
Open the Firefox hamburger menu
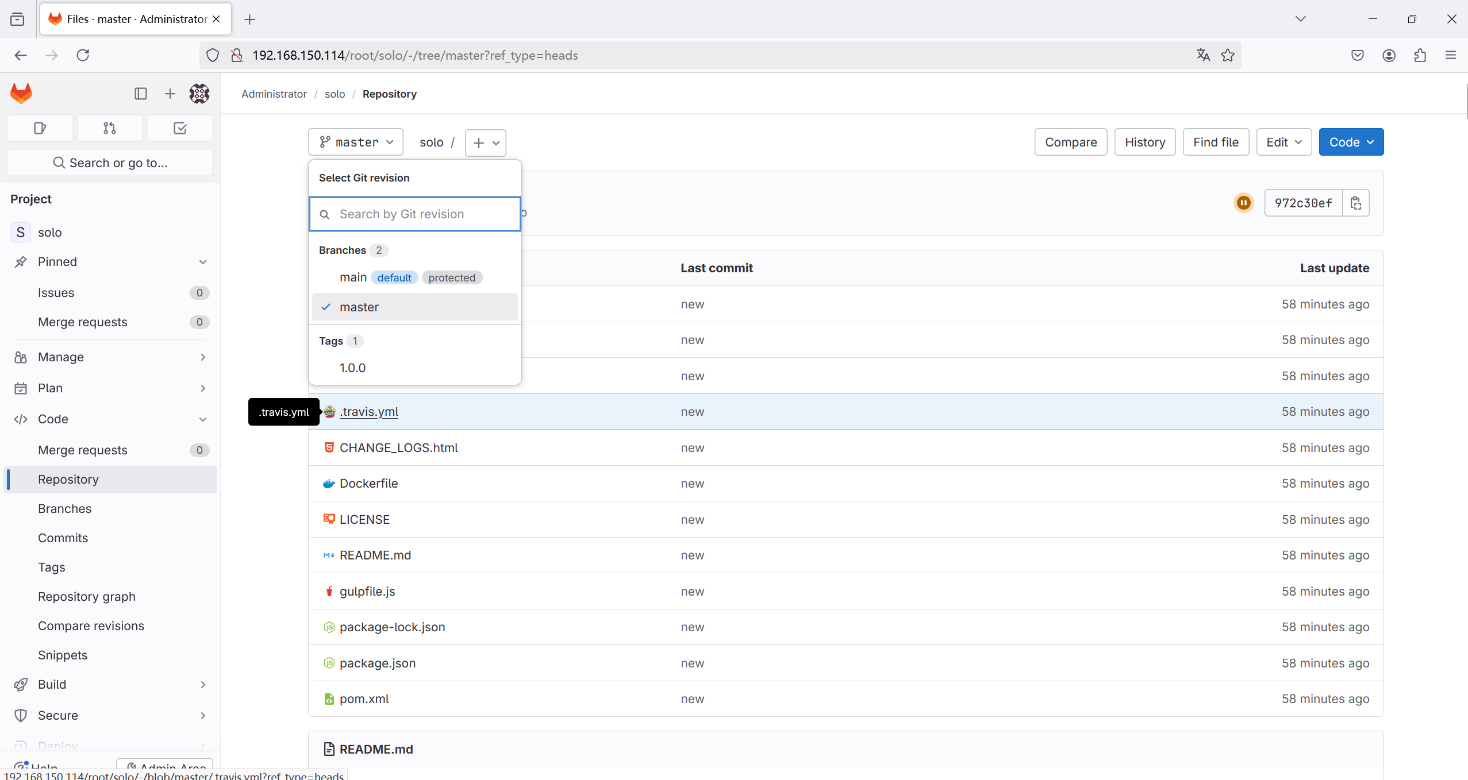[x=1451, y=55]
